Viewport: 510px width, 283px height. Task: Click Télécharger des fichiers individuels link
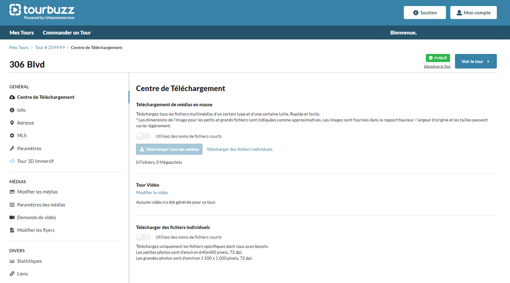click(239, 150)
